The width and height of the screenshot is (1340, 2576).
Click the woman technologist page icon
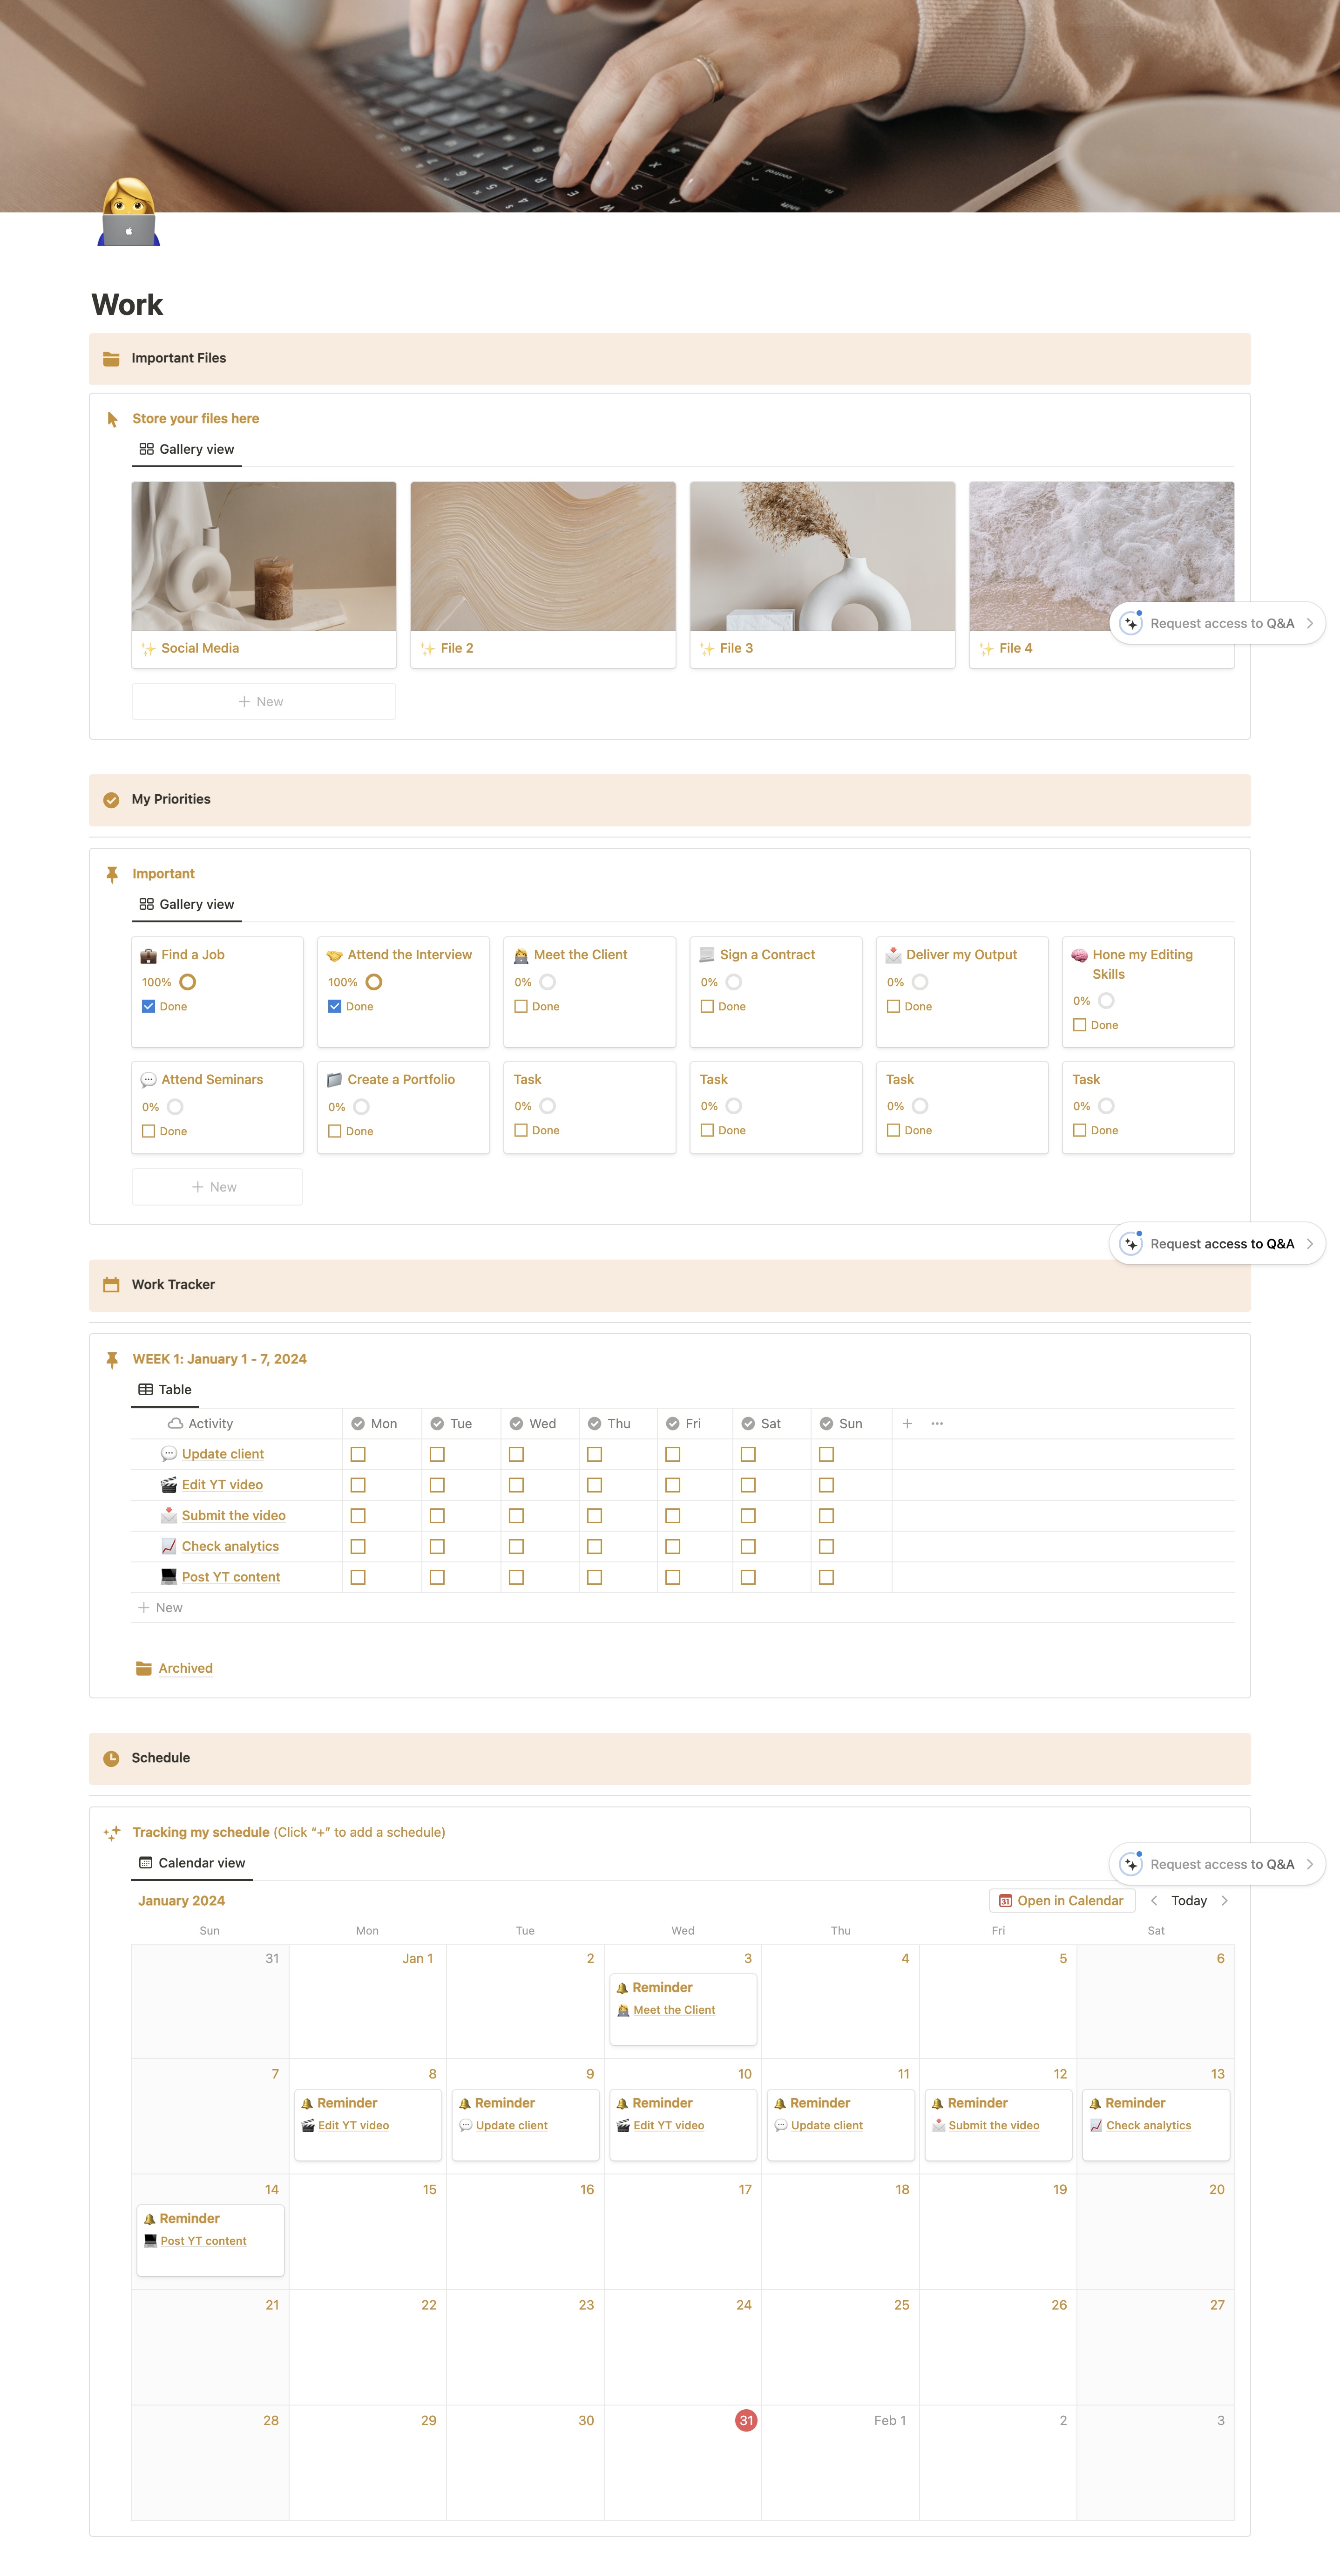(129, 212)
